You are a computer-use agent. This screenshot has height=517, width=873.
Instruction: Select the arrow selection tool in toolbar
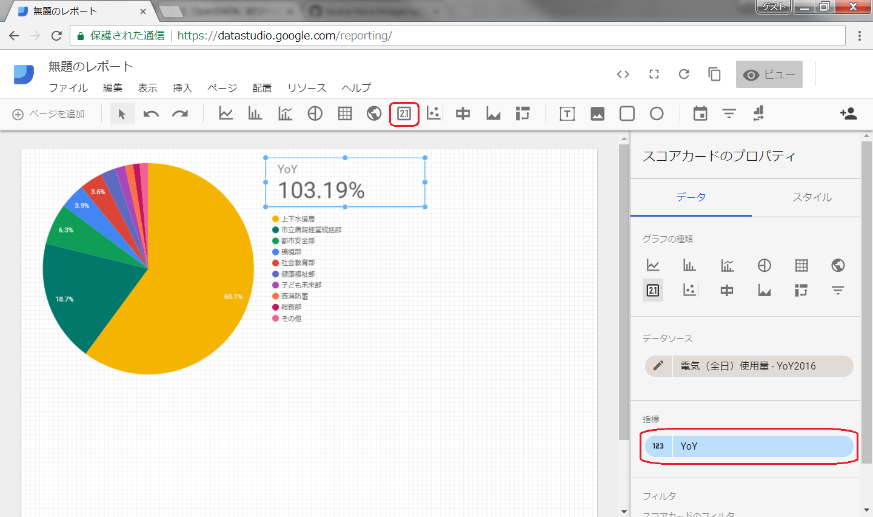point(122,113)
